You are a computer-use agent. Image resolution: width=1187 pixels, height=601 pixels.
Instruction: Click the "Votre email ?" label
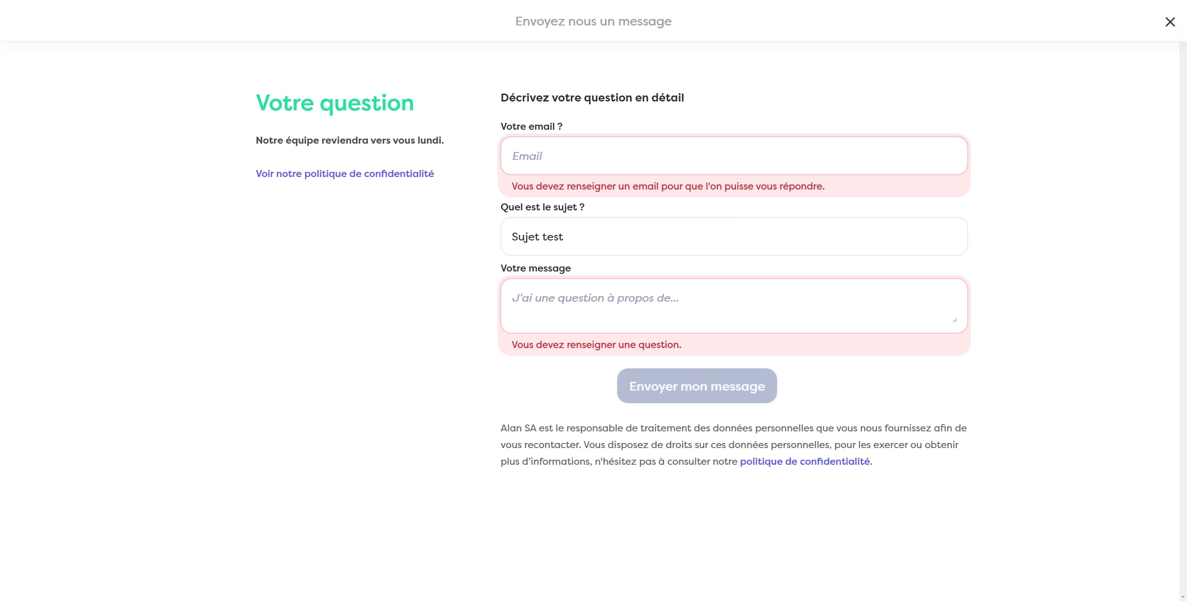coord(531,127)
